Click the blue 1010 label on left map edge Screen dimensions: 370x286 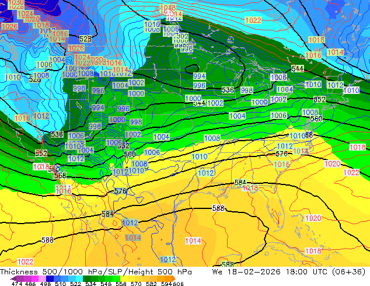pos(13,77)
